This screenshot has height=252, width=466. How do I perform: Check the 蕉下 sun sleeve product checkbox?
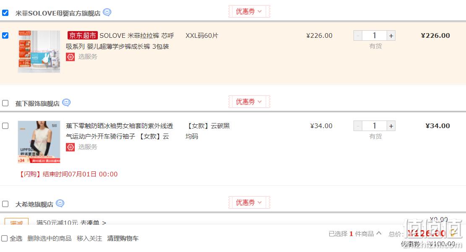click(5, 126)
